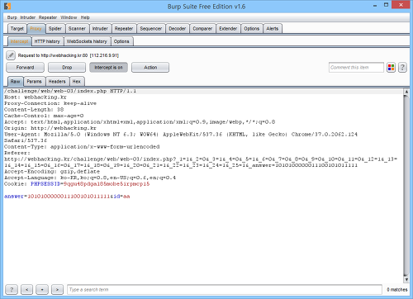The height and width of the screenshot is (299, 413).
Task: Click the Accept-Encoding header line
Action: pos(52,172)
